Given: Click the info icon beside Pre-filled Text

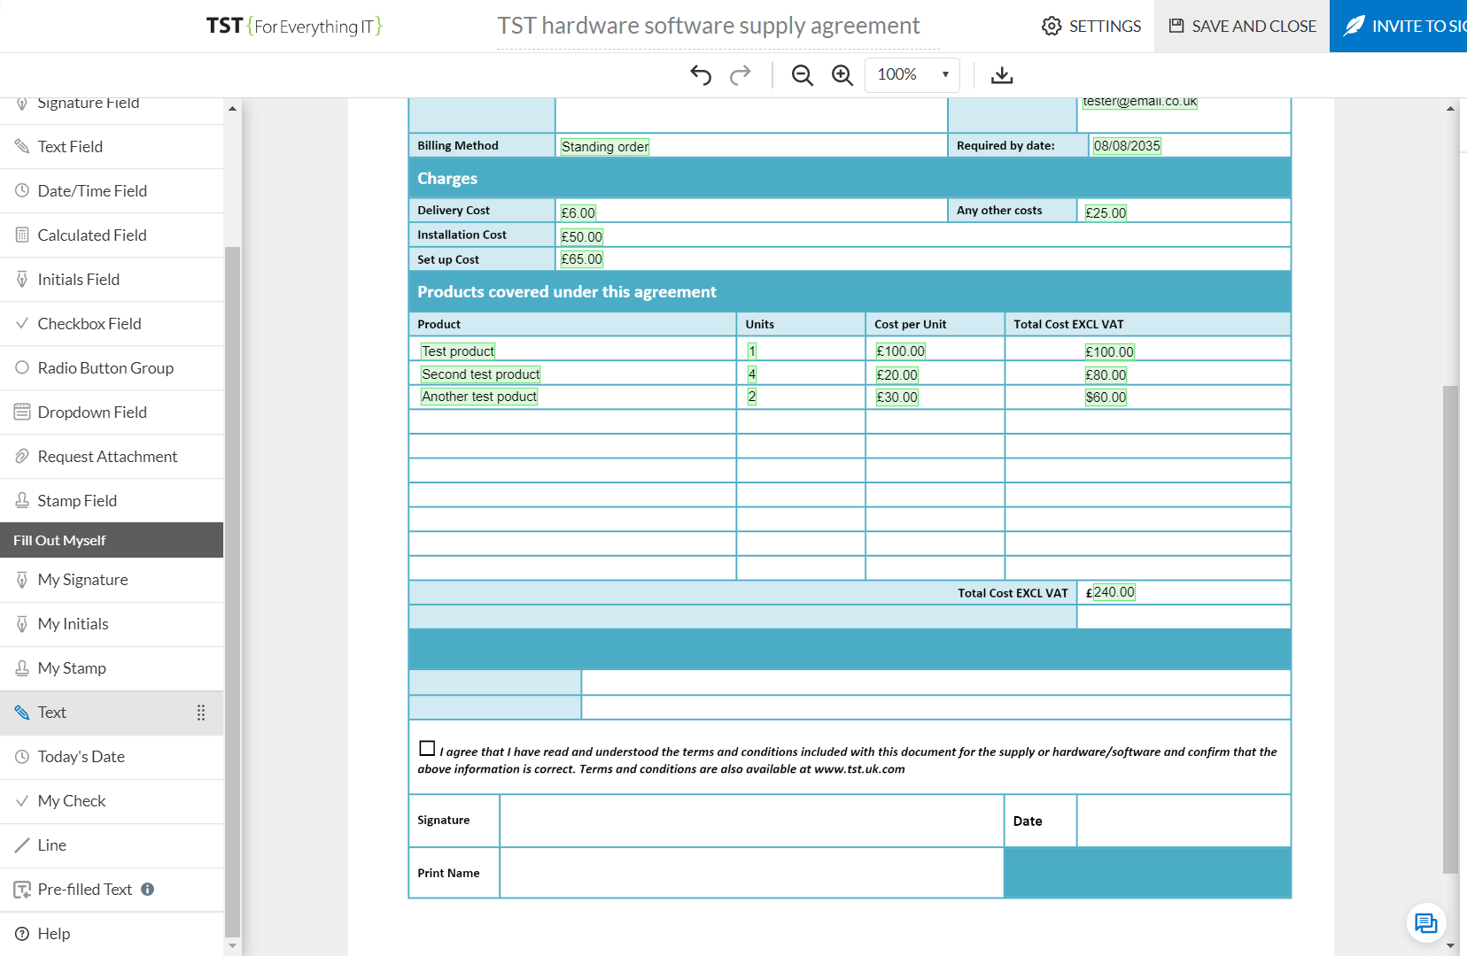Looking at the screenshot, I should [x=148, y=889].
